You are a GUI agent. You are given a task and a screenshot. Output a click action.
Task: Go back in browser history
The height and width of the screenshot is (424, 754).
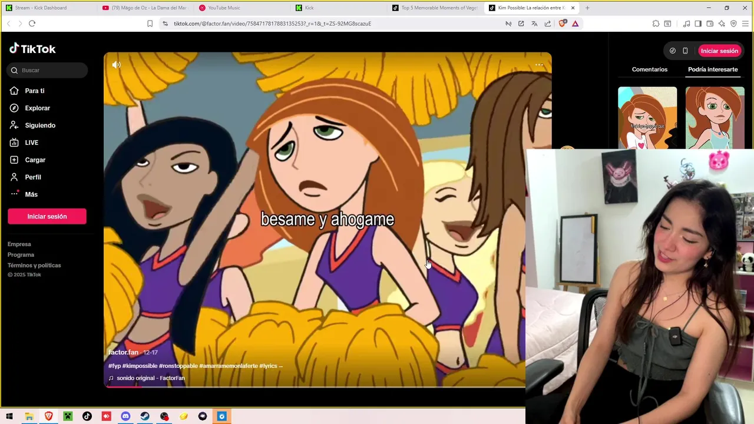8,24
